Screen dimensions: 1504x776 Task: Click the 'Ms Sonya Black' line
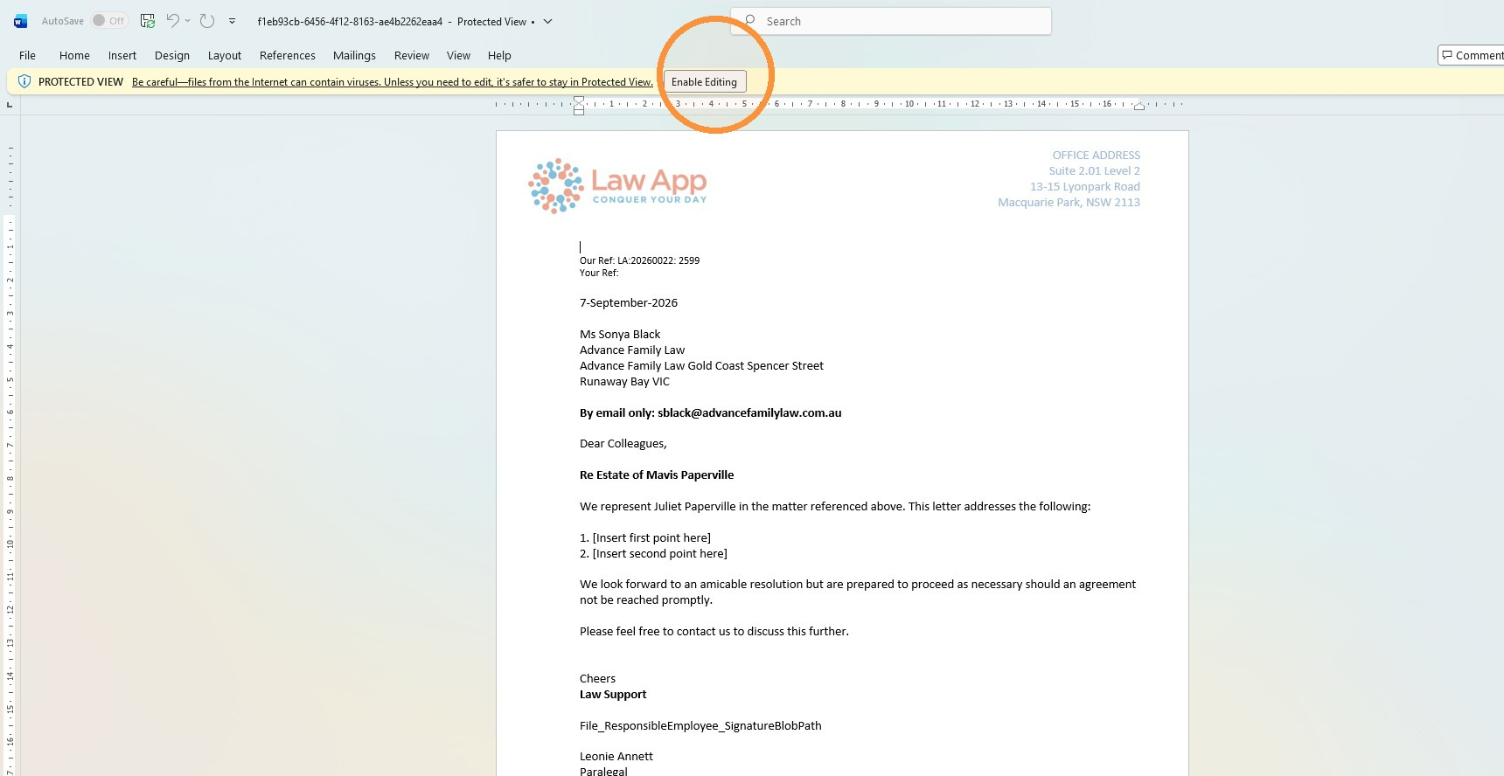620,335
